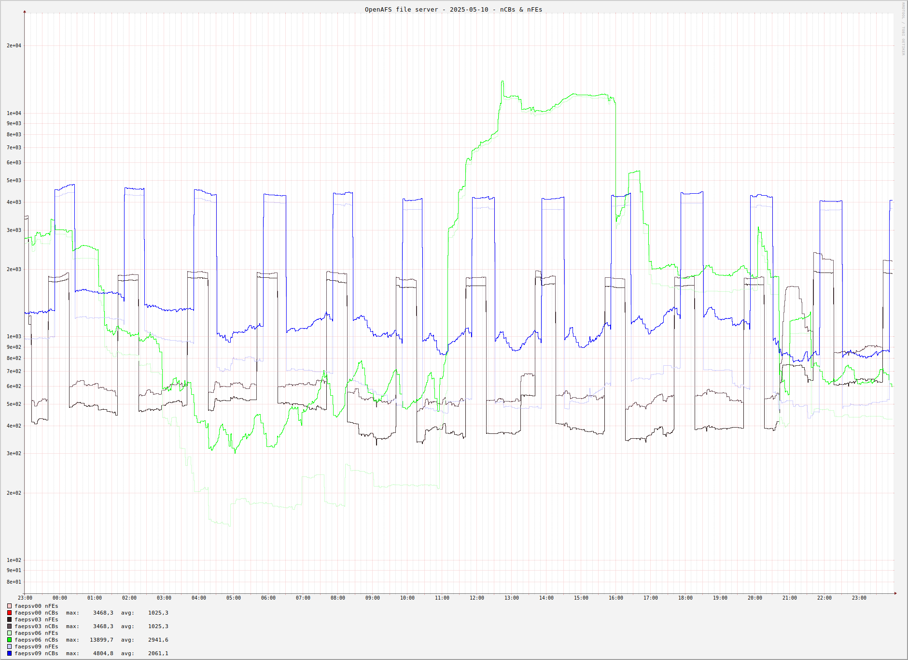
Task: Select the 'faepsv06 nFEs' legend label
Action: [36, 633]
